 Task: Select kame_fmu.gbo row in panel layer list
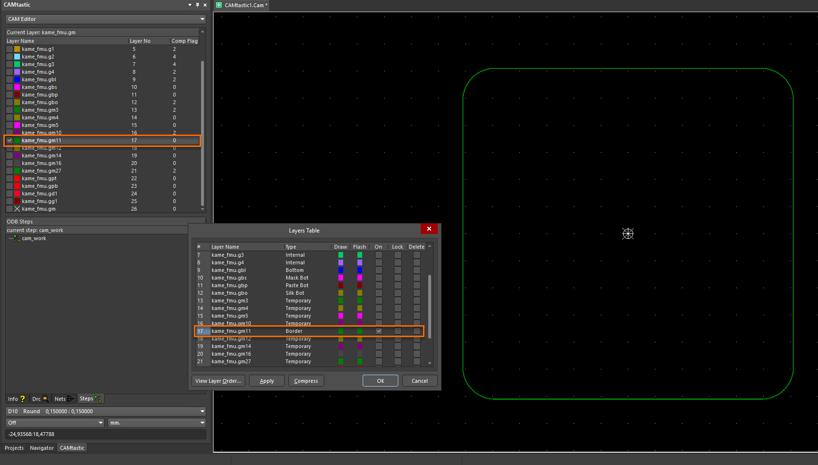pyautogui.click(x=103, y=102)
